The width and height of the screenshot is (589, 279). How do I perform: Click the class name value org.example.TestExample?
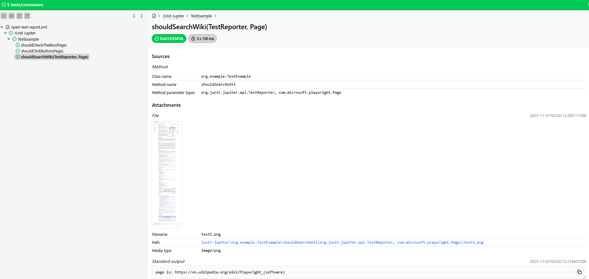coord(226,76)
